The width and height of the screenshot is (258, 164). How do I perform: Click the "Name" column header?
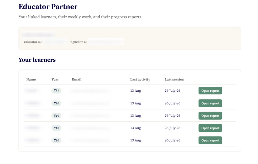pyautogui.click(x=31, y=80)
